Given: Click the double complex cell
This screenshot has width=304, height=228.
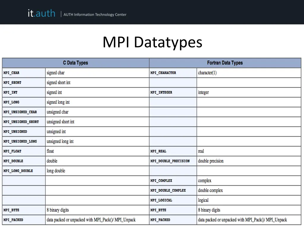Looking at the screenshot, I should [249, 191].
